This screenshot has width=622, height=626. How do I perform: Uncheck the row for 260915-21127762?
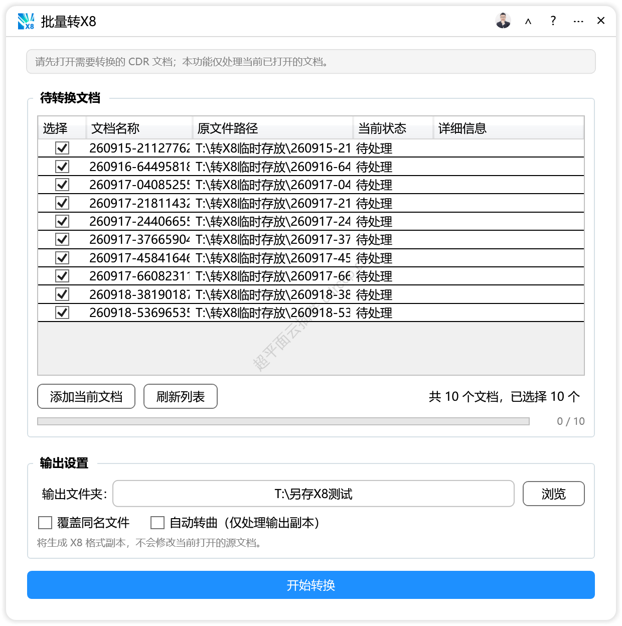[62, 148]
